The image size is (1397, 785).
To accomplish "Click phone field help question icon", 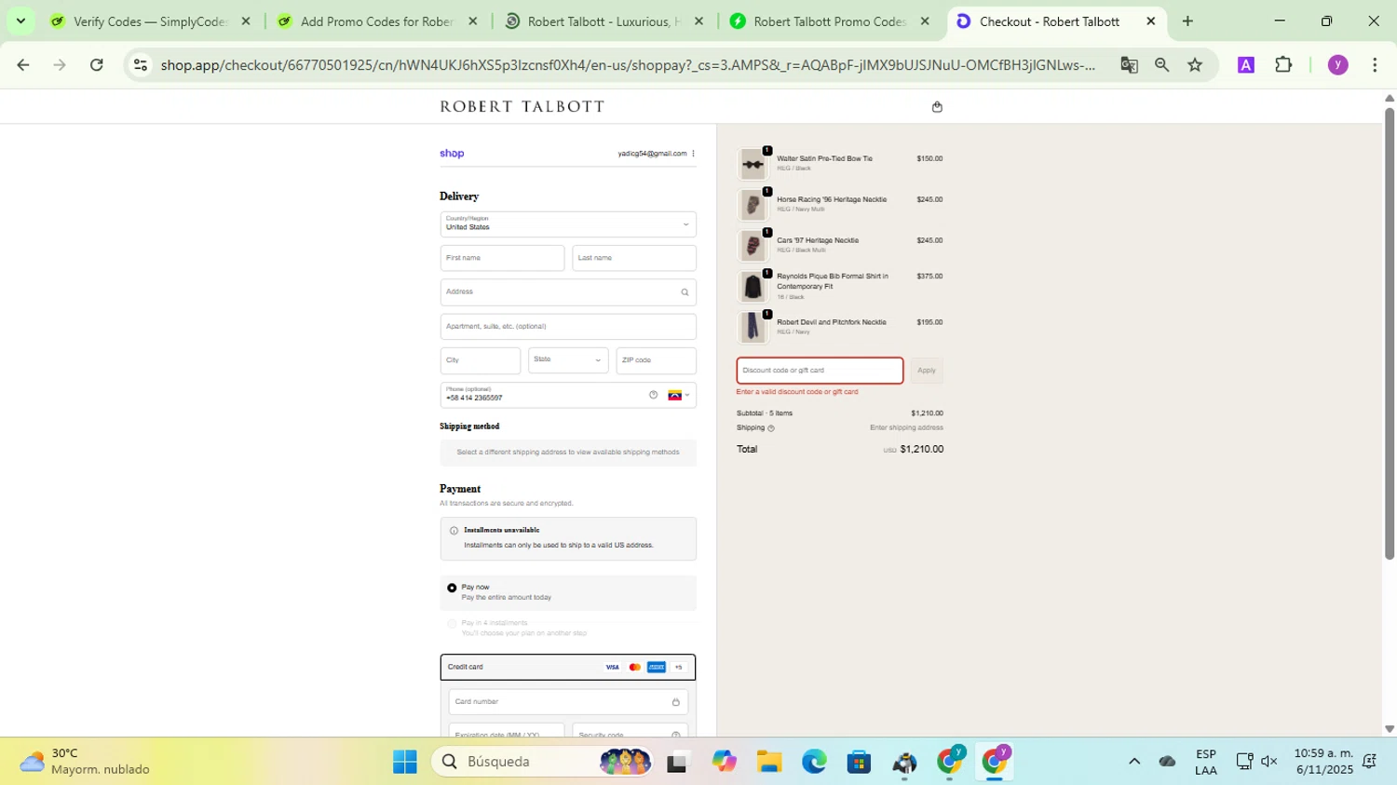I will tap(653, 395).
